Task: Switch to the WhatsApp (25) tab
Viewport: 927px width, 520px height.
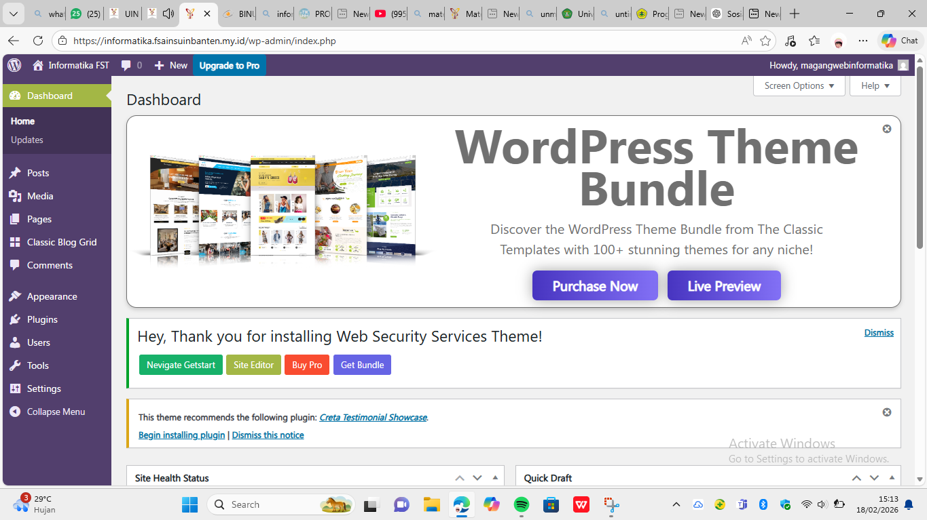Action: point(86,14)
